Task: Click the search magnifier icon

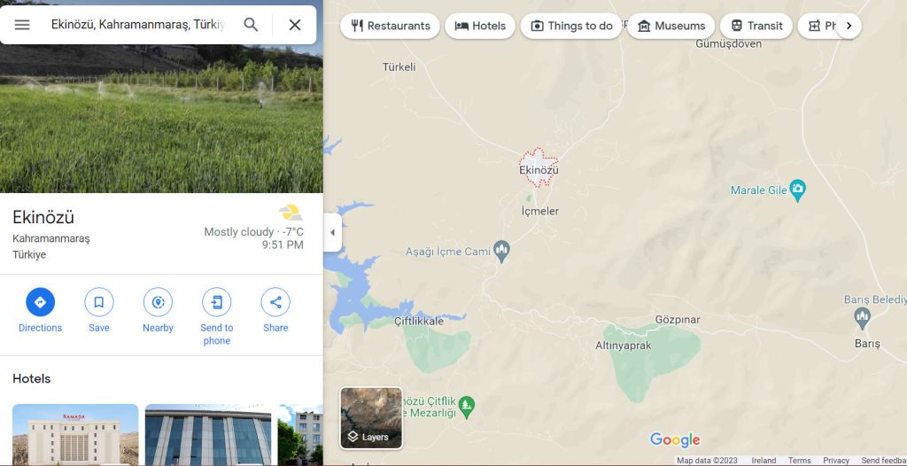Action: coord(251,25)
